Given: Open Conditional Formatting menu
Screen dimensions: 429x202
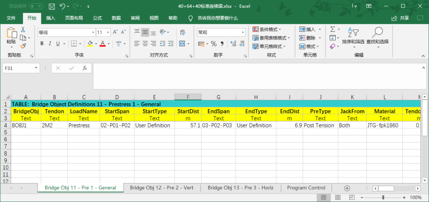Looking at the screenshot, I should pos(267,29).
